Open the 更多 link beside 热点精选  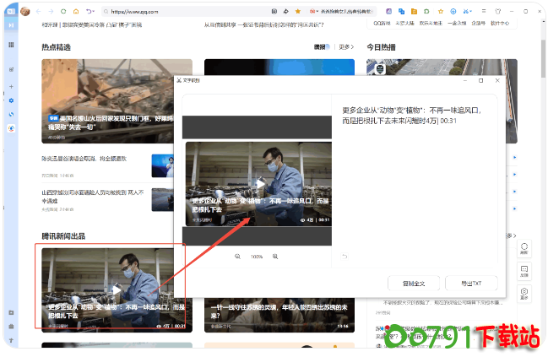(346, 47)
